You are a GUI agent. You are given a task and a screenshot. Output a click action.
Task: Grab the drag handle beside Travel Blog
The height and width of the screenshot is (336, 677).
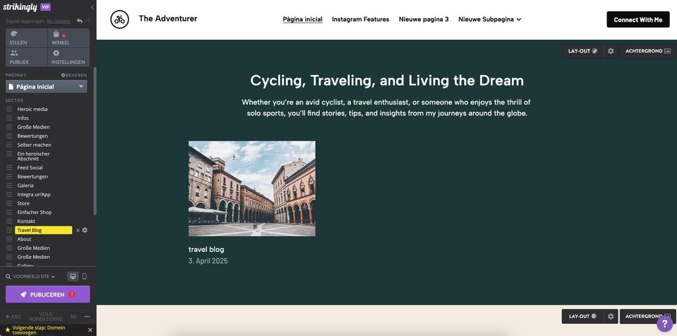[x=9, y=230]
